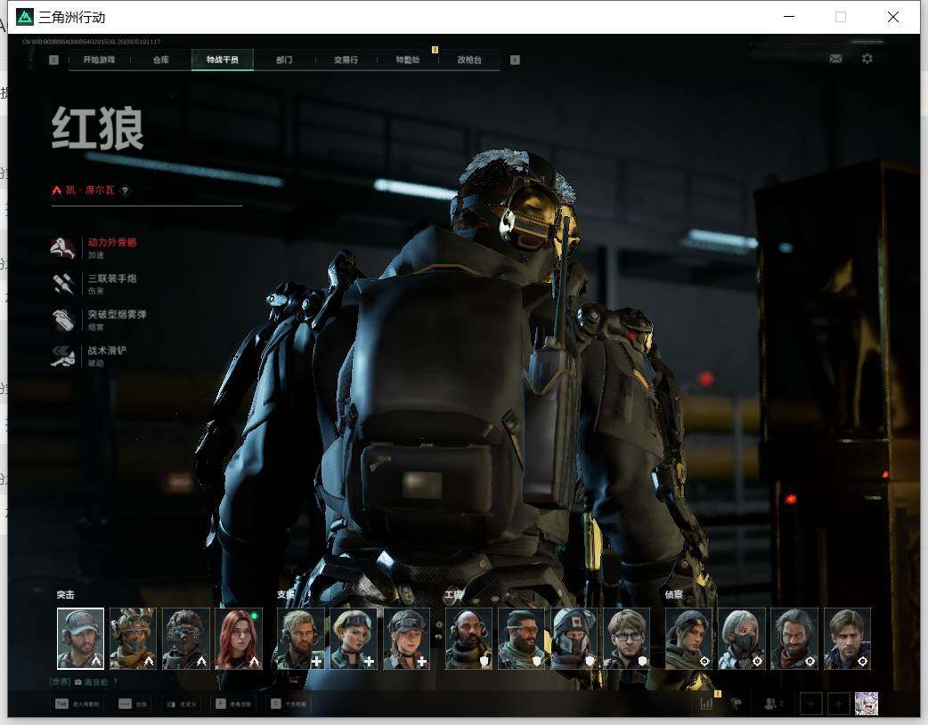Select the female support operator wearing a helmet
Screen dimensions: 928x725
(x=406, y=639)
